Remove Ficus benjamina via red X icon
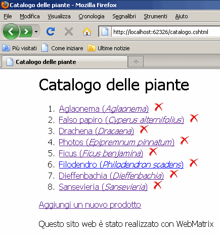This screenshot has width=220, height=235. tap(153, 152)
